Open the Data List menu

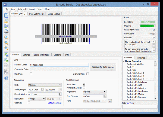pos(22,9)
